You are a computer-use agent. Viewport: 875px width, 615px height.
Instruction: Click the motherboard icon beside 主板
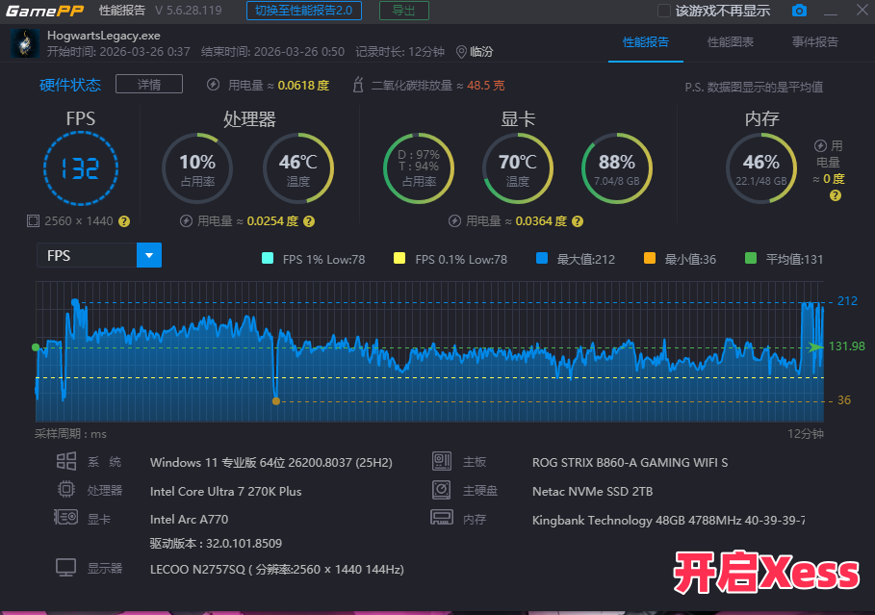pos(442,461)
